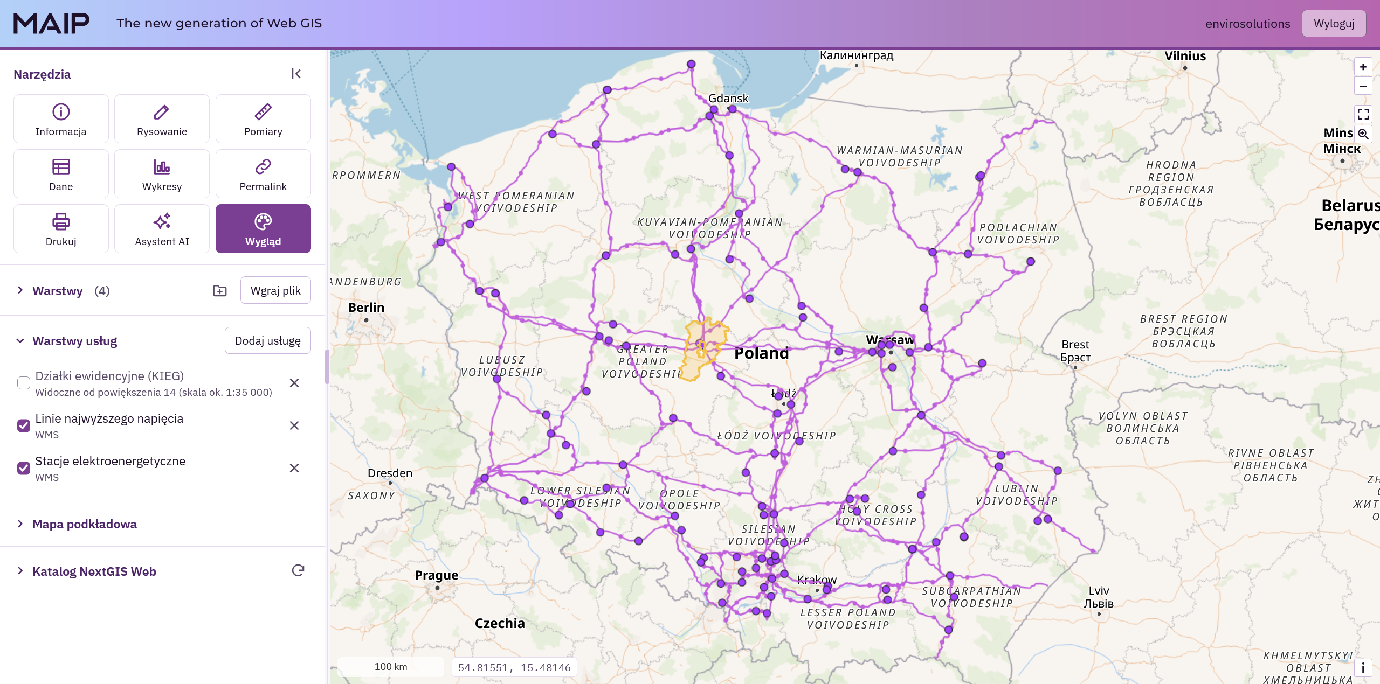Image resolution: width=1380 pixels, height=684 pixels.
Task: Enter fullscreen map mode
Action: point(1363,114)
